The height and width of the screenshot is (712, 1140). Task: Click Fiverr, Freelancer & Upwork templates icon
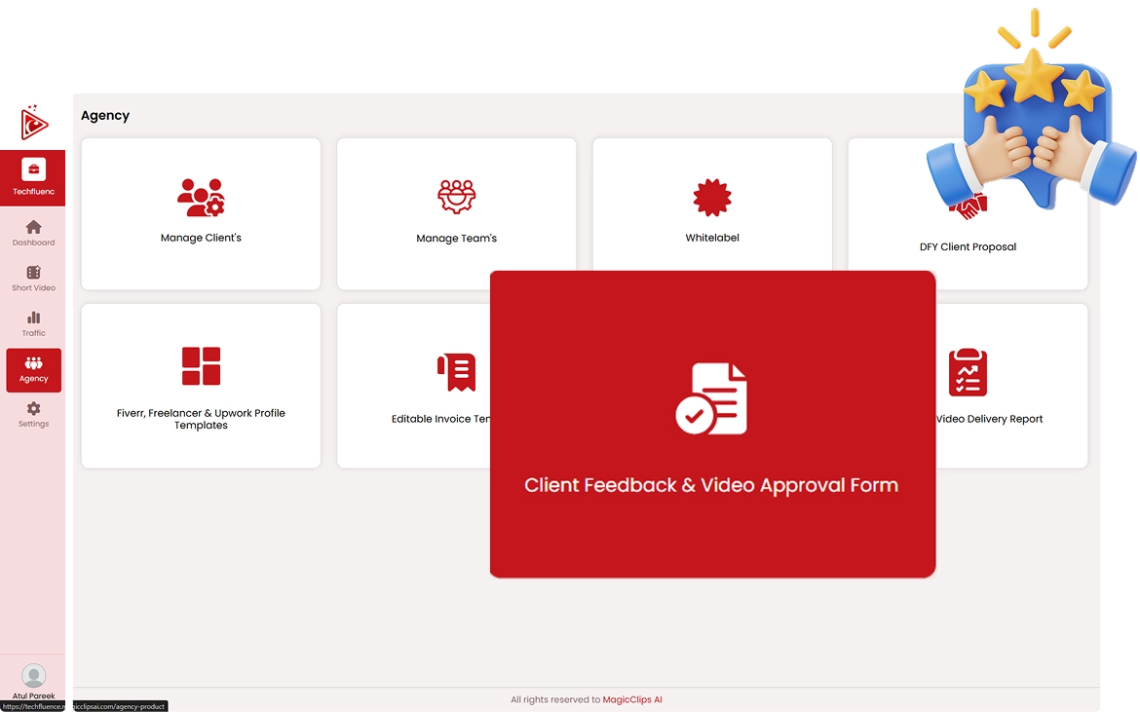(x=201, y=366)
